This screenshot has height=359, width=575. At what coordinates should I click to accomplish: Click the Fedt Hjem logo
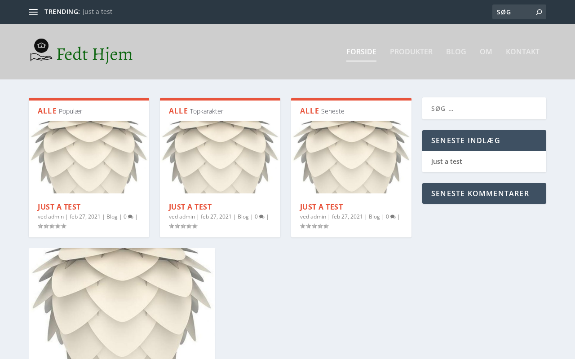pos(81,52)
